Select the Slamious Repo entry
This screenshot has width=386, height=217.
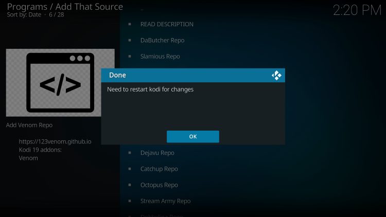click(160, 57)
